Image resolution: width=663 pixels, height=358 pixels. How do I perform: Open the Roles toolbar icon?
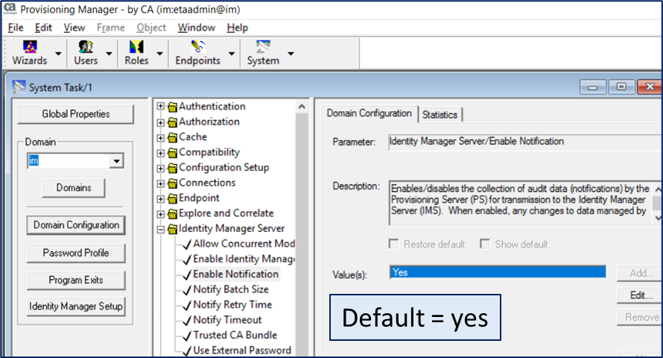point(136,48)
